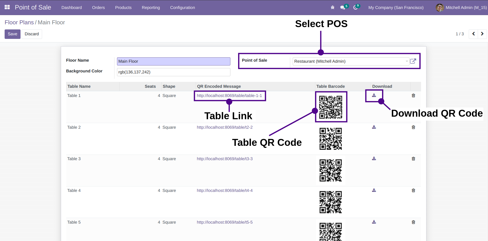
Task: Open Table 2 link t2-2
Action: (x=225, y=127)
